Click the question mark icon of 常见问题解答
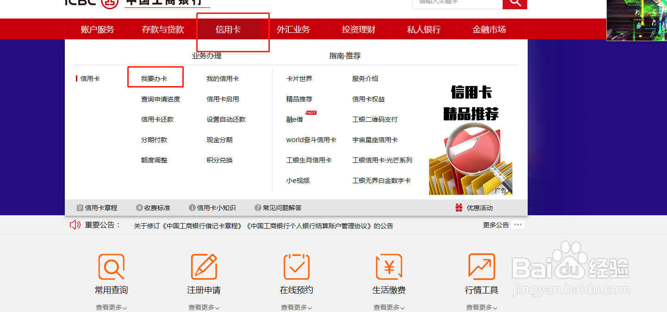Viewport: 667px width, 312px height. click(x=258, y=207)
